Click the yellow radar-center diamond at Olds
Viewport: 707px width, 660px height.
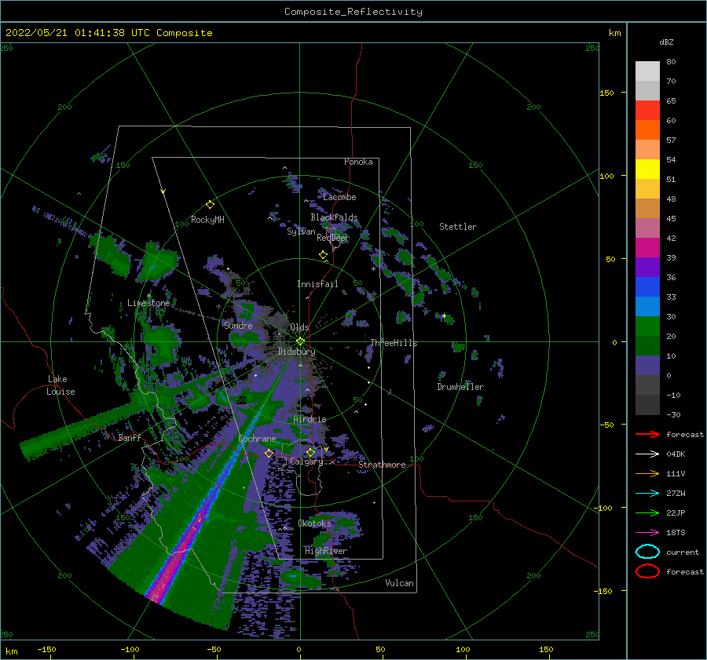pos(300,341)
